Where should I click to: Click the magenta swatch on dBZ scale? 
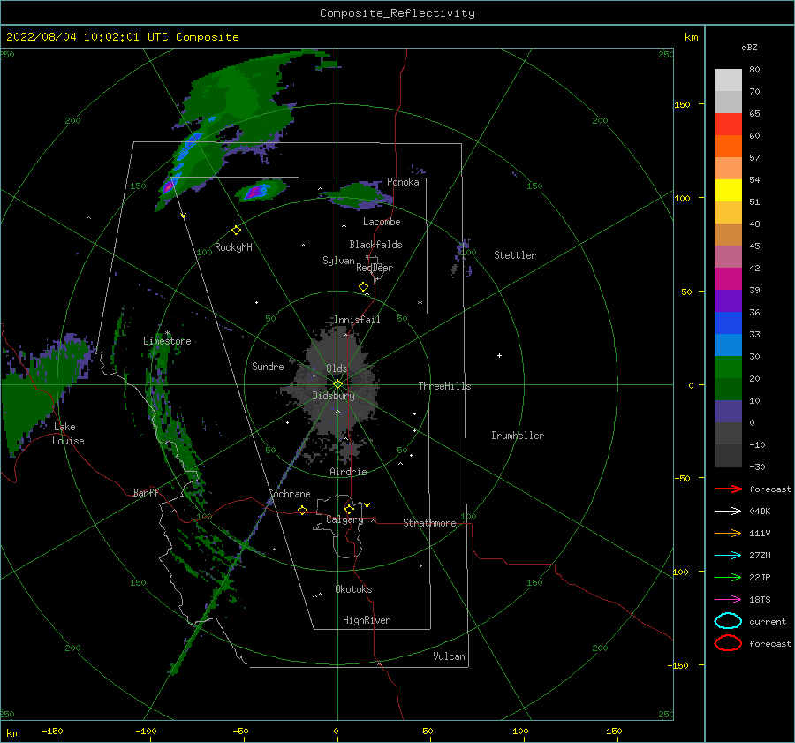coord(728,279)
